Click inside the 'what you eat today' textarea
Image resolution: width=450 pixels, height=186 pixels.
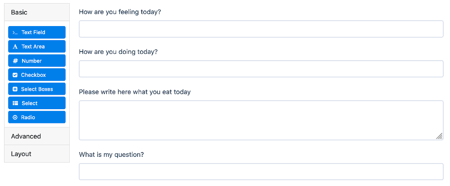point(261,120)
